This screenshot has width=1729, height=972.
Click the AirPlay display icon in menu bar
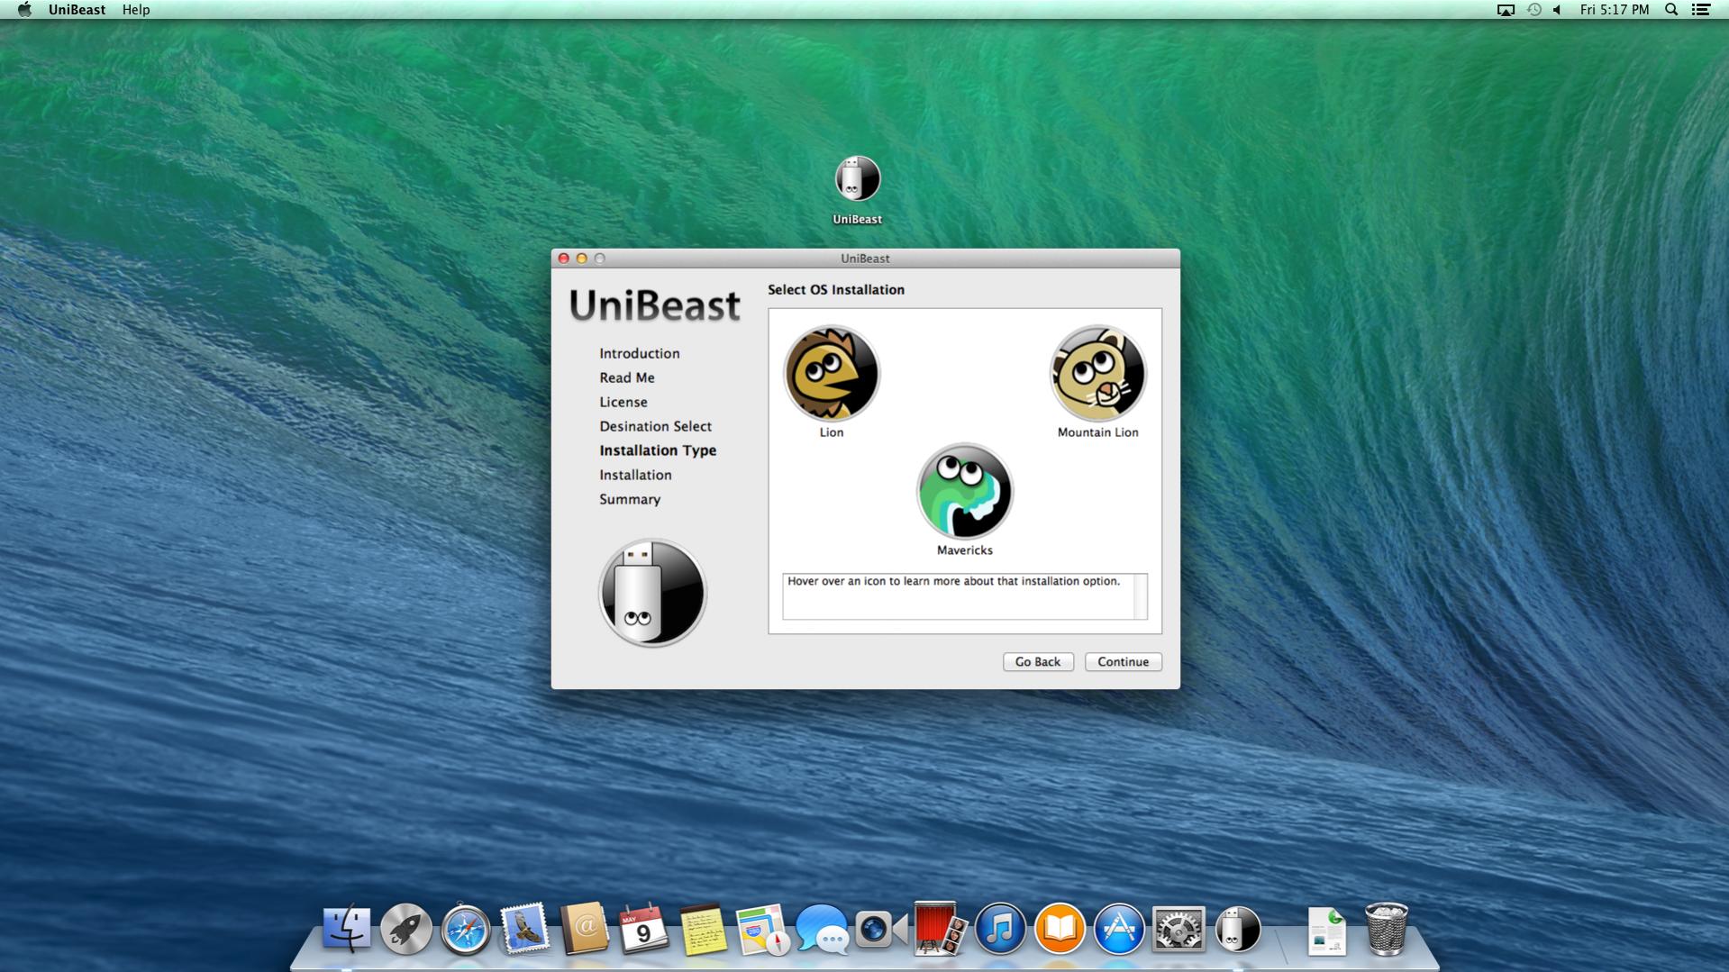[x=1506, y=10]
